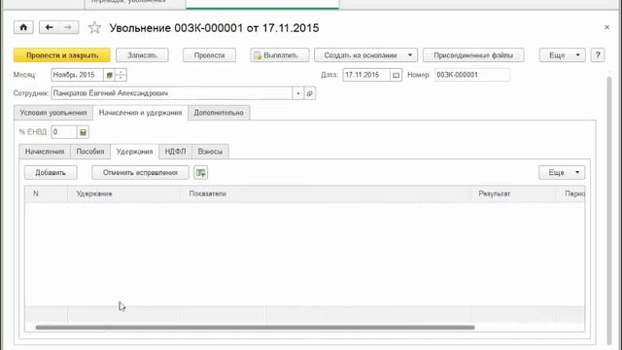Switch to the НДФЛ sub-tab
622x350 pixels.
tap(175, 152)
